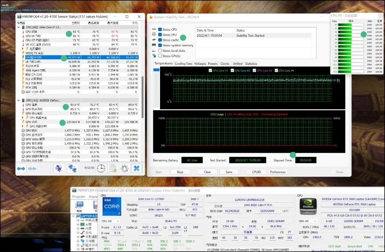This screenshot has width=385, height=252.
Task: Collapse the GPU [#0]: NVIDIA GeForce sensor group
Action: pyautogui.click(x=19, y=100)
